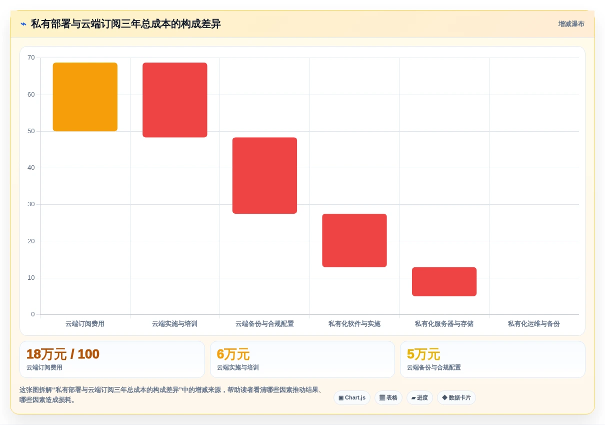This screenshot has width=605, height=425.
Task: Click the orange 云端订阅费用 bar
Action: point(85,97)
